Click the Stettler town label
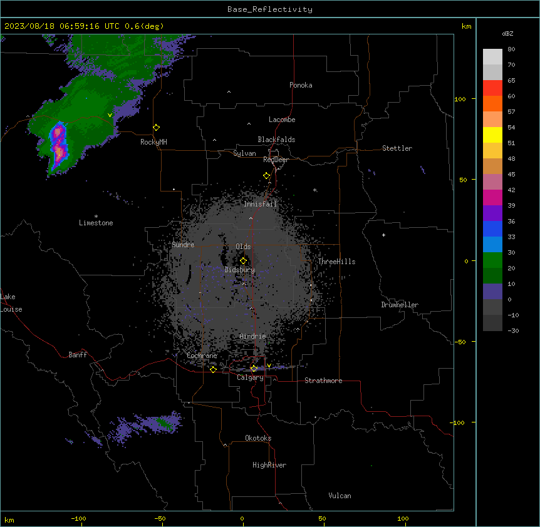540x527 pixels. coord(397,148)
